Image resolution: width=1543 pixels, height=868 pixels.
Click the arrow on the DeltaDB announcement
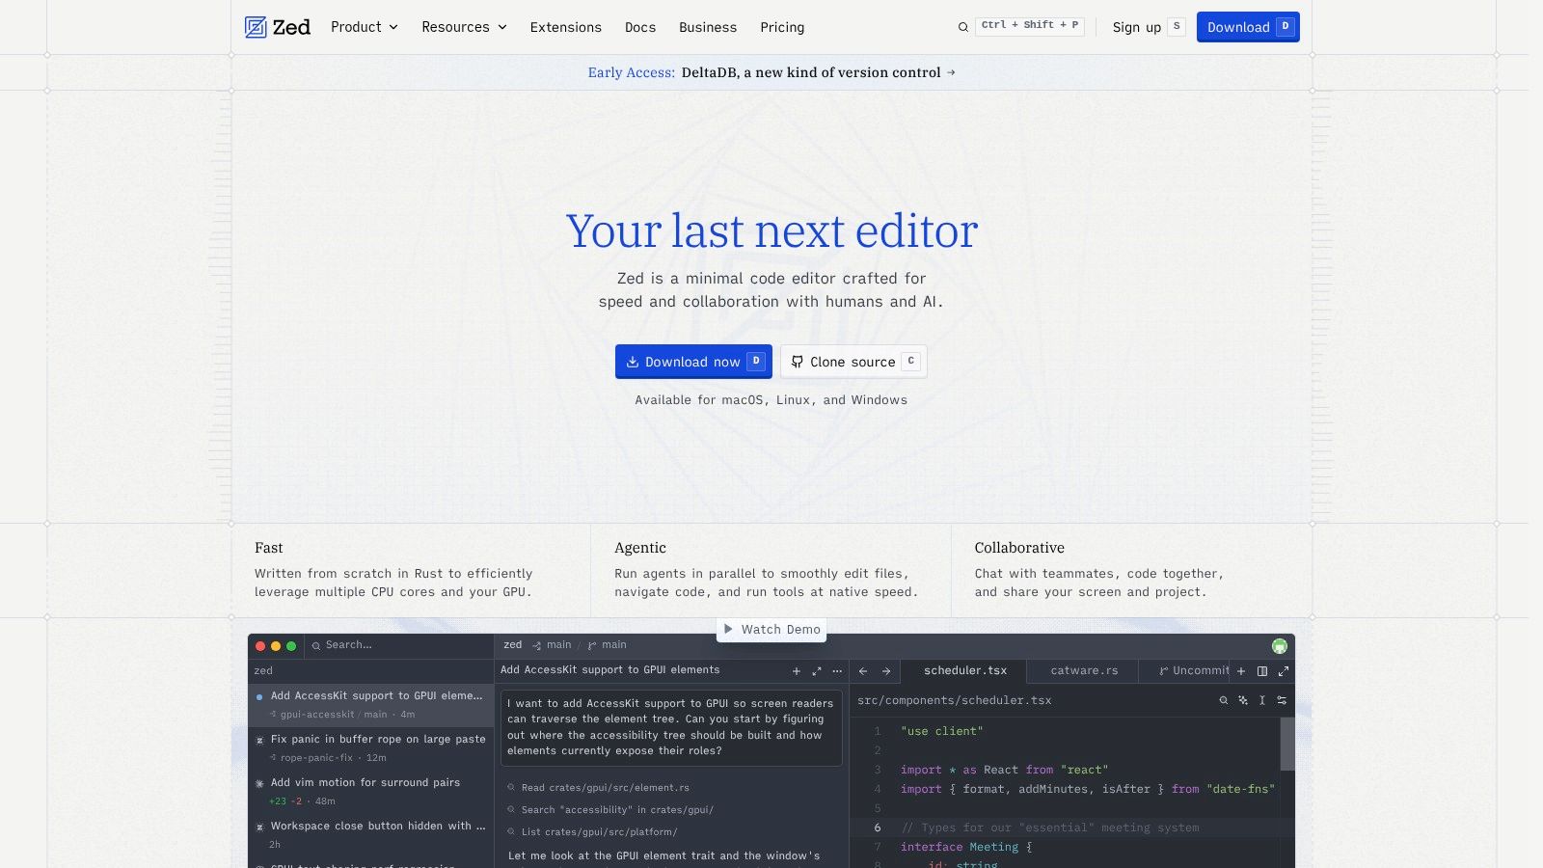click(x=951, y=72)
